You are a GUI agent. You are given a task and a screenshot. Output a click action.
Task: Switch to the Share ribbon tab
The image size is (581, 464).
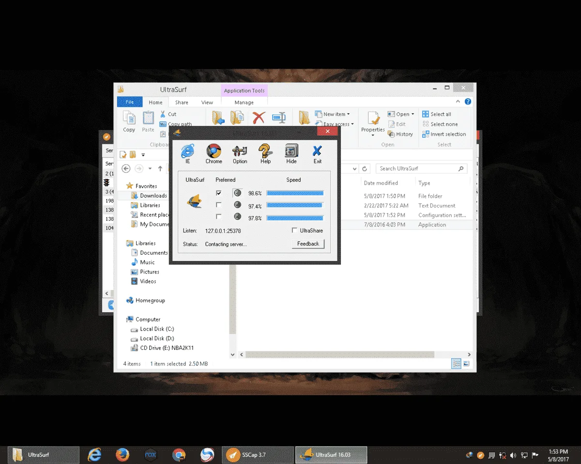(182, 102)
